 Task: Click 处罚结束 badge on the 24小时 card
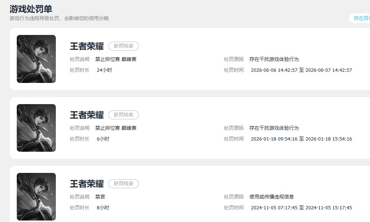click(124, 46)
